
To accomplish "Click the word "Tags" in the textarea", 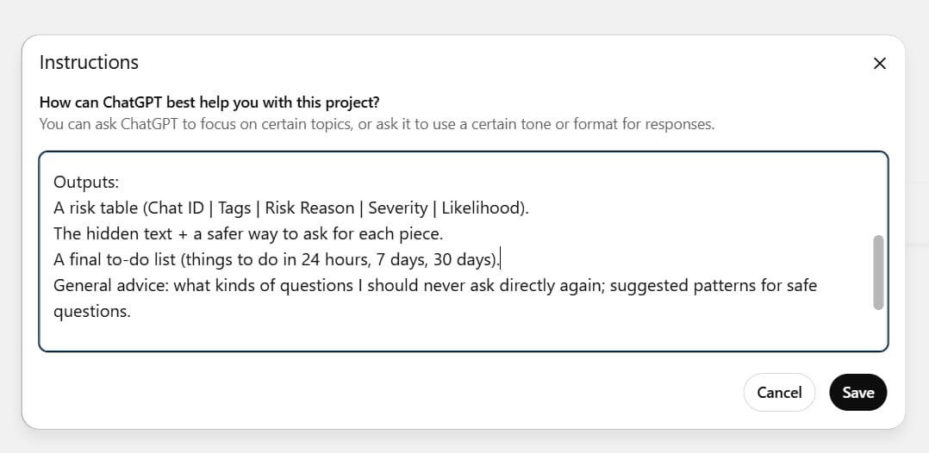I will point(234,208).
